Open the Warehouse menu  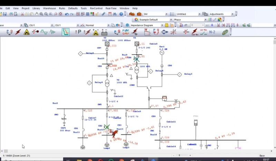(49, 8)
